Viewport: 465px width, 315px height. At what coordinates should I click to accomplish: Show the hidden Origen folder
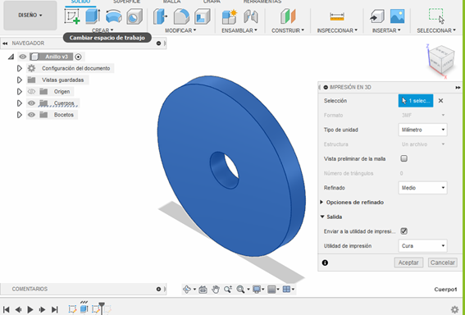coord(31,91)
